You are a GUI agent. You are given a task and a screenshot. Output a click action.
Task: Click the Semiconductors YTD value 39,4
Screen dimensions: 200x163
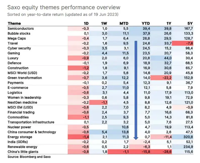pos(146,29)
